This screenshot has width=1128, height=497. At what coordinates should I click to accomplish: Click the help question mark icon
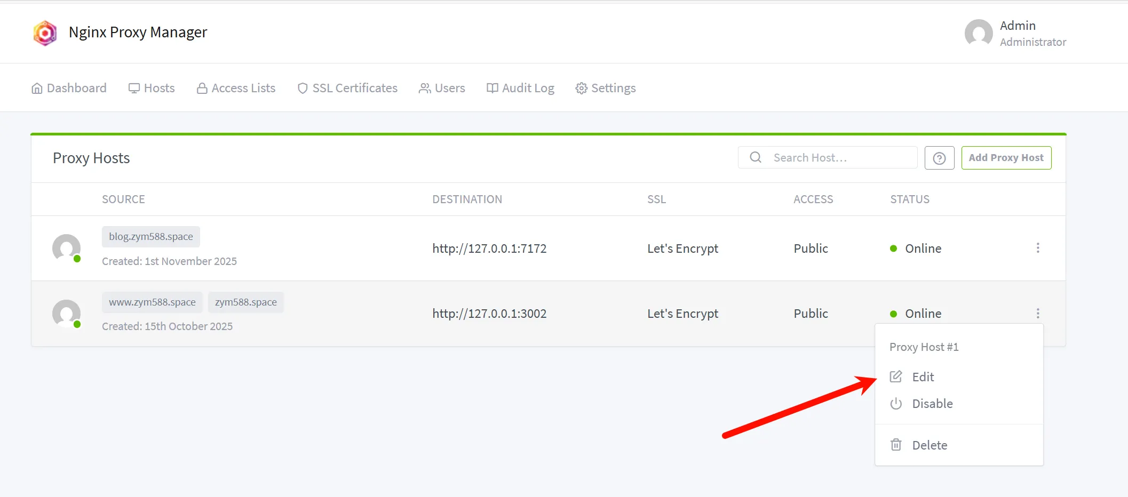939,158
